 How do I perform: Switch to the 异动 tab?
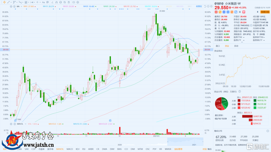[236, 46]
